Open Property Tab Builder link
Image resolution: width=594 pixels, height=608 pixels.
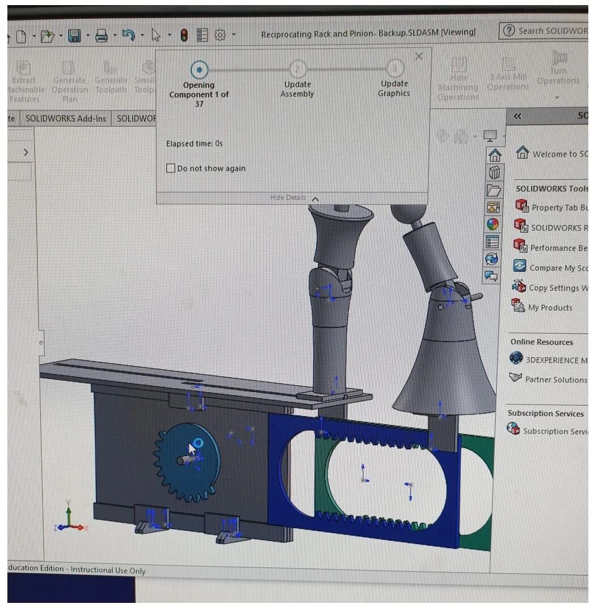[558, 208]
